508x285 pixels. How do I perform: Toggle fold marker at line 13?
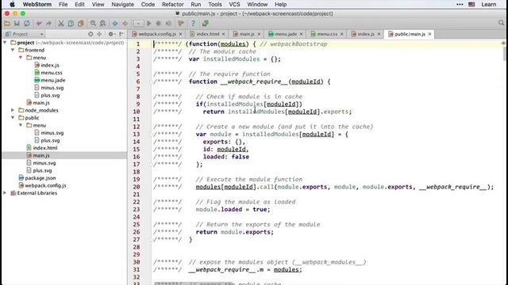[151, 135]
